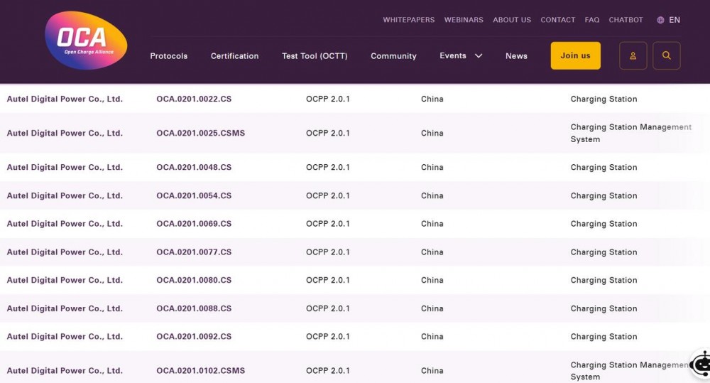The image size is (710, 383).
Task: Select certificate OCA.0201.0022.CS
Action: click(x=194, y=99)
